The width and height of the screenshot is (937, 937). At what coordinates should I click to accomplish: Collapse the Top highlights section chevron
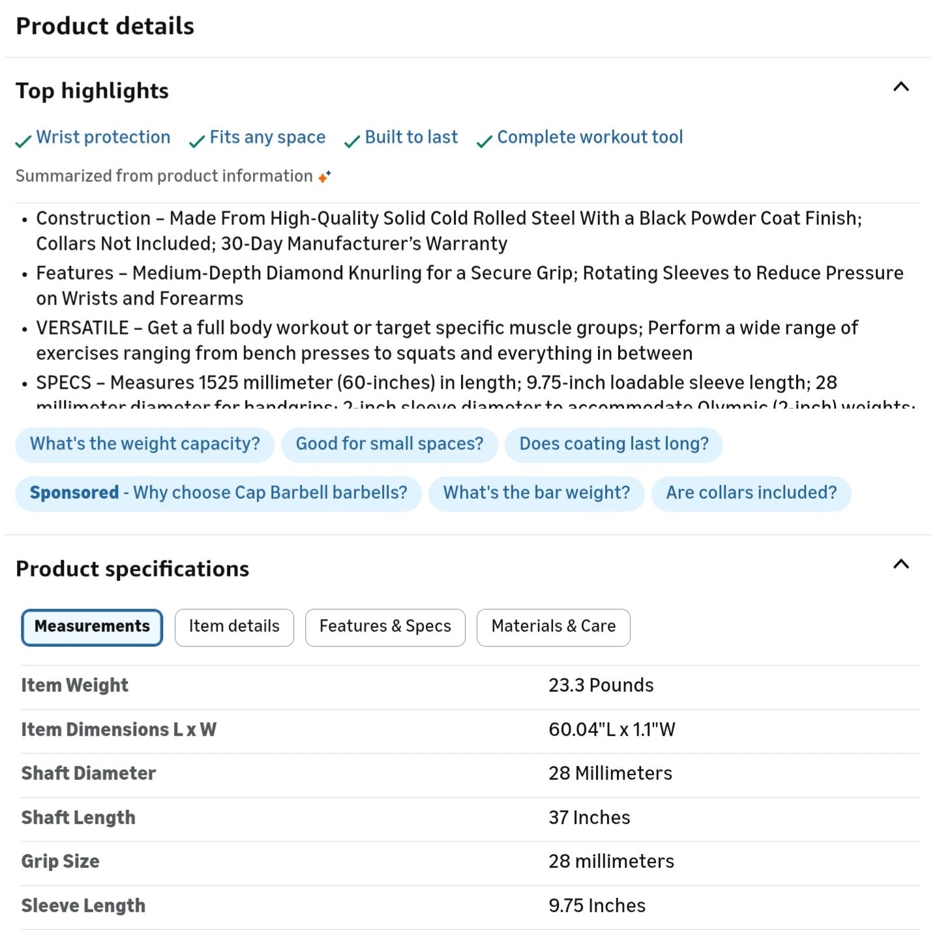[900, 87]
